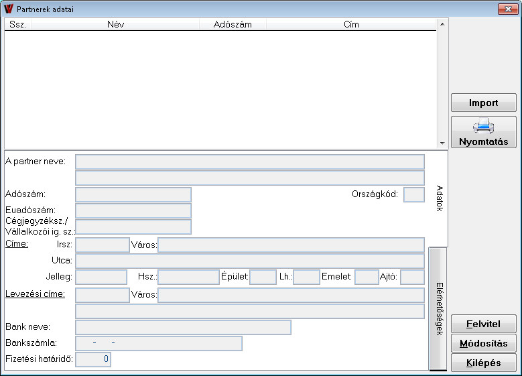522x376 pixels.
Task: Click the Hsz. input field
Action: click(x=188, y=277)
